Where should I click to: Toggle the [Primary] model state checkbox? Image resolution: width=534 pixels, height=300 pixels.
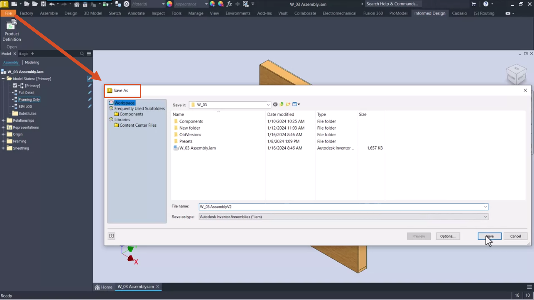15,86
